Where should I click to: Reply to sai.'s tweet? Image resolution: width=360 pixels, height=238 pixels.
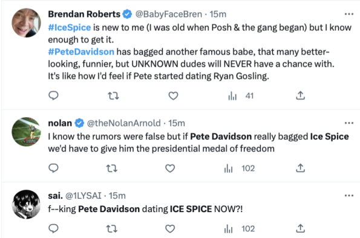(x=53, y=228)
